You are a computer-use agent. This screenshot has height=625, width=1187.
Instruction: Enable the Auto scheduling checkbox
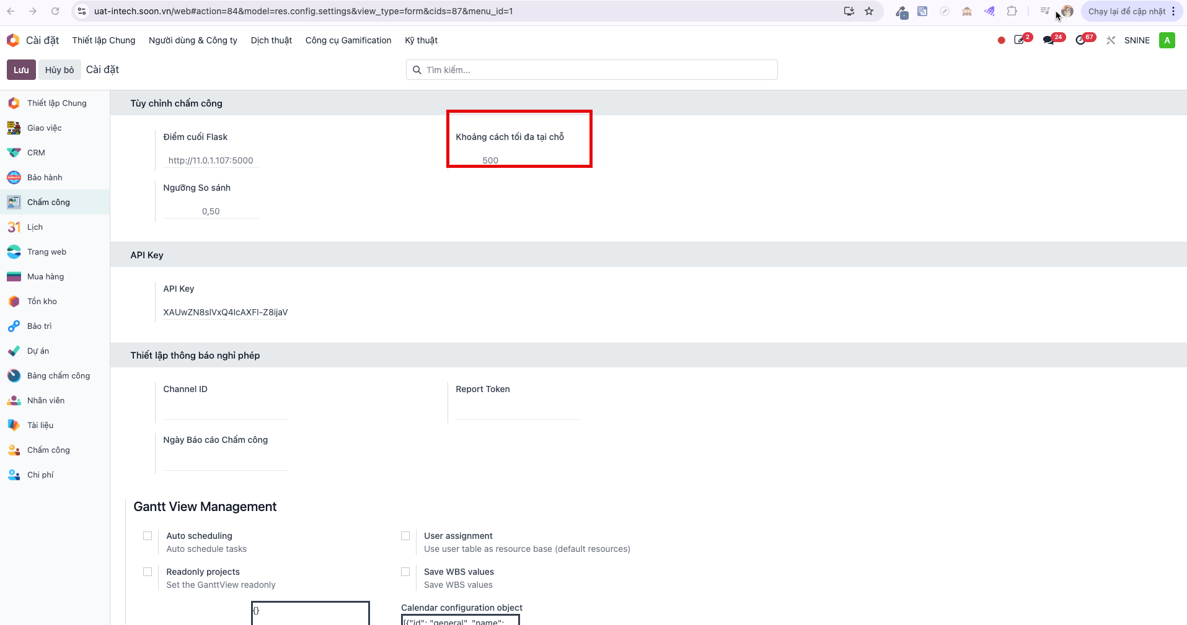pos(148,536)
